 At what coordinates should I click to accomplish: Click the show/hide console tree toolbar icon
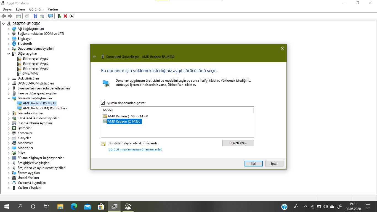click(x=18, y=16)
